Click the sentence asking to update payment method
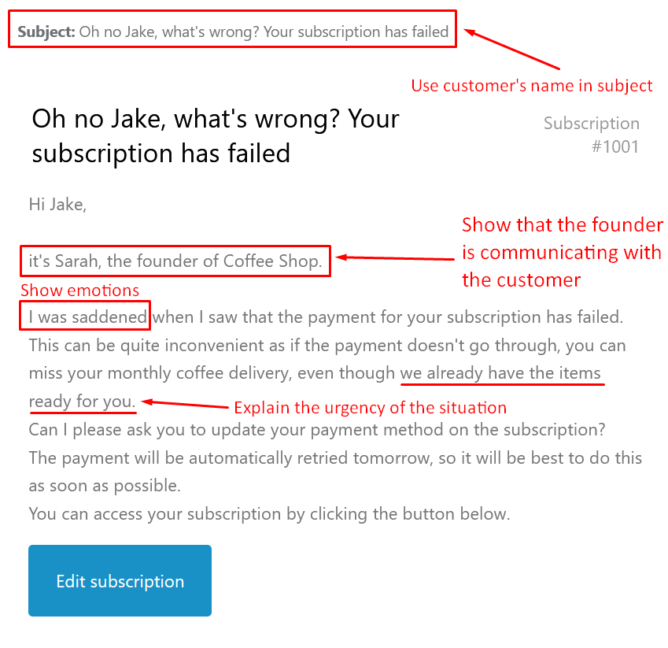Viewport: 668px width, 648px height. tap(317, 429)
